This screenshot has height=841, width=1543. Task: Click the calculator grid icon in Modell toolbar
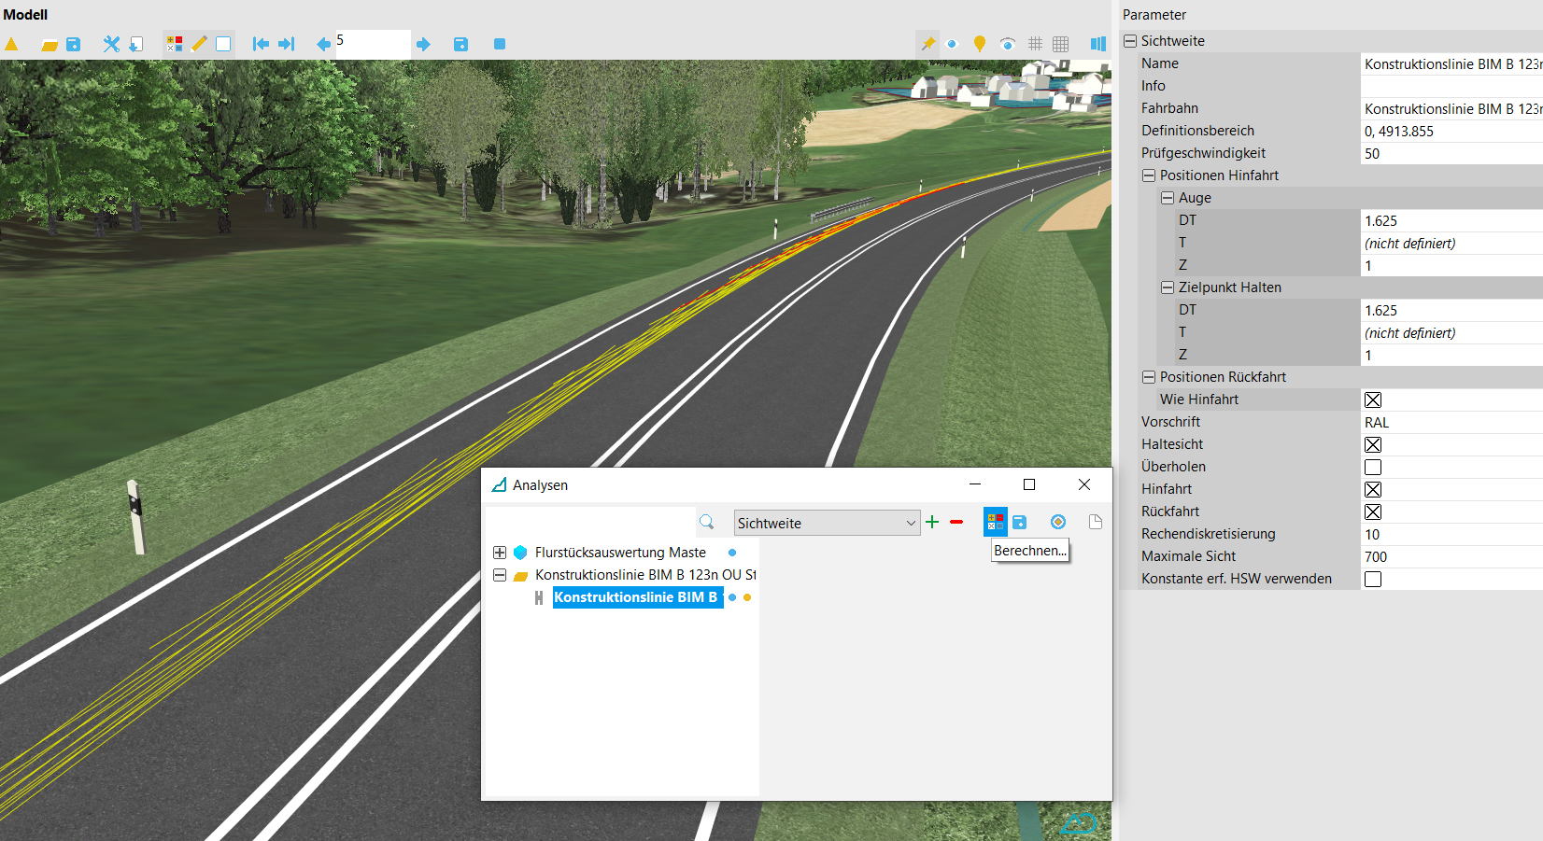tap(174, 44)
